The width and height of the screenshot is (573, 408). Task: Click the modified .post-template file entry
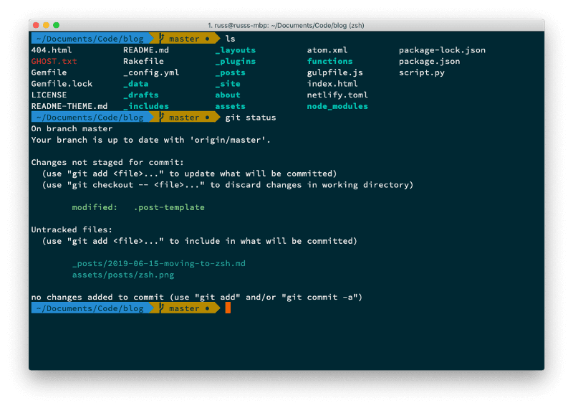(138, 207)
